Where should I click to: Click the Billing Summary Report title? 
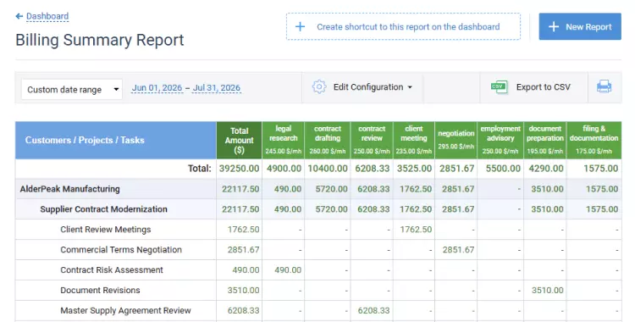point(100,40)
